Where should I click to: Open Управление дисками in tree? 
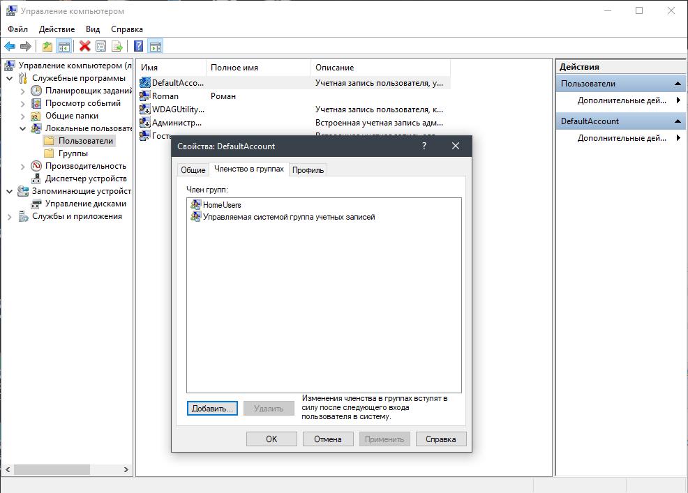[x=86, y=204]
